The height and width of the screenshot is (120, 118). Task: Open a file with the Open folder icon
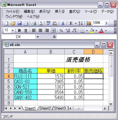[13, 23]
